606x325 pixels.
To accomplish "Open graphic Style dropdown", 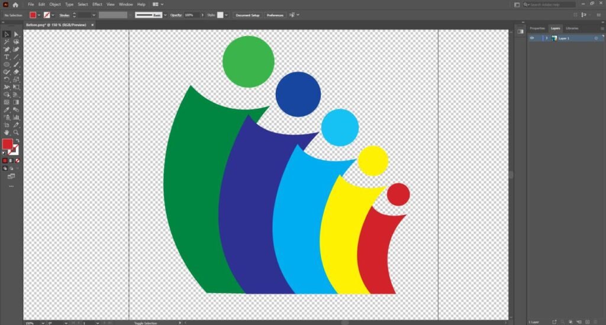I will 226,15.
